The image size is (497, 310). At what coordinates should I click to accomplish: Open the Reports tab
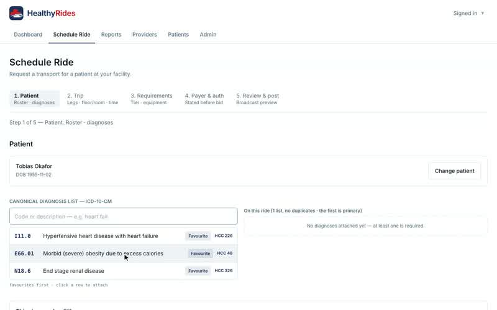tap(111, 35)
